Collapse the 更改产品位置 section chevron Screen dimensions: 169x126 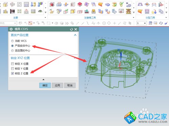pos(75,35)
